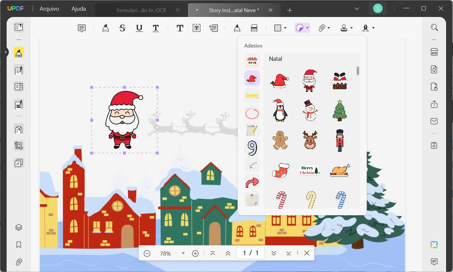
Task: Send file by email envelope icon
Action: click(x=434, y=121)
